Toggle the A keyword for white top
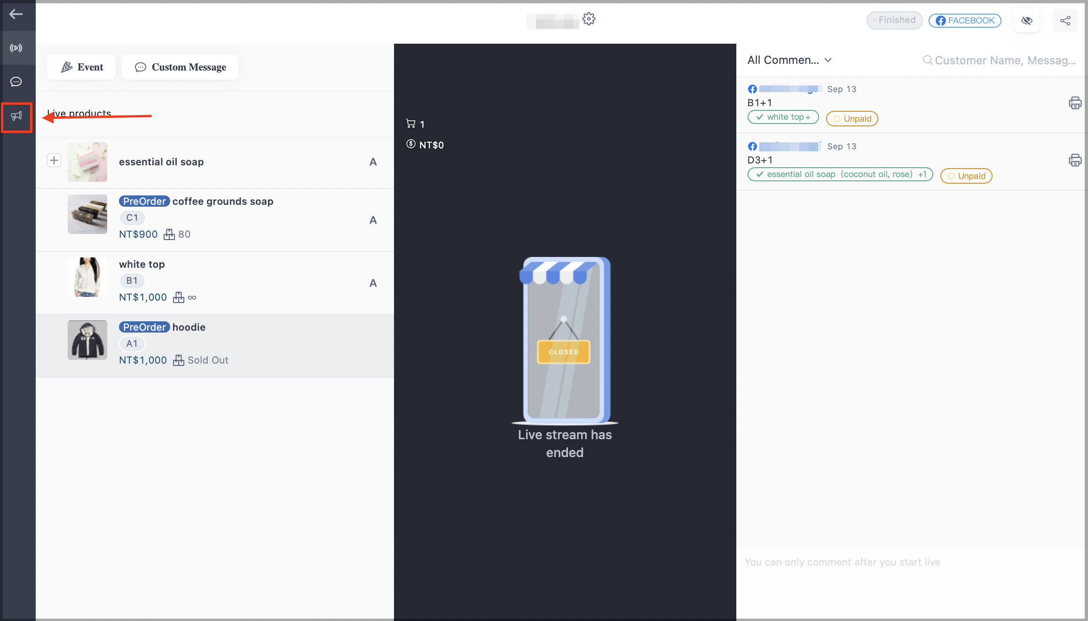Screen dimensions: 1088x621 (x=373, y=283)
